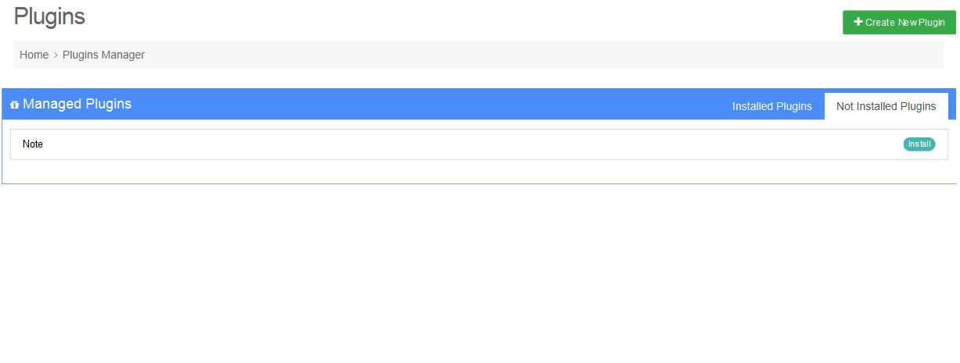Go to Home via the breadcrumb
Screen dimensions: 960x363
34,55
